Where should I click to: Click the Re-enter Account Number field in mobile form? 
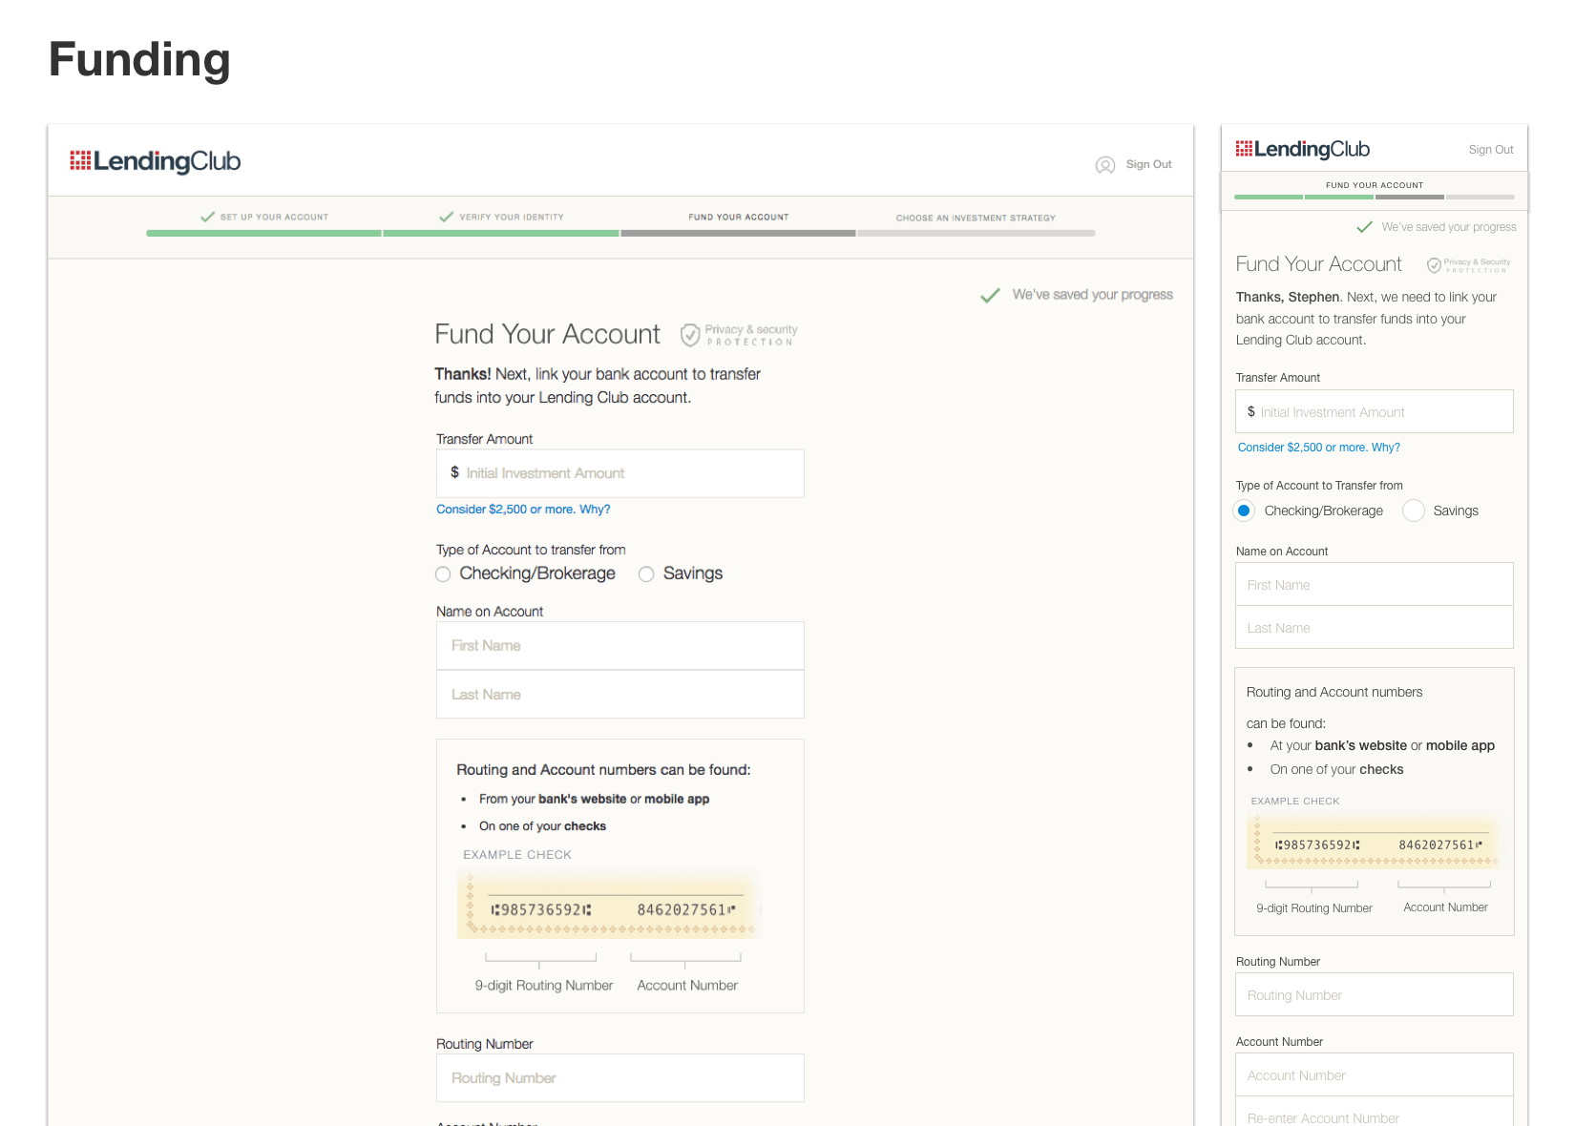pos(1375,1113)
